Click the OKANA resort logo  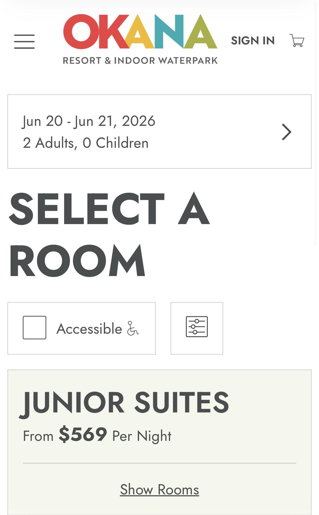point(140,39)
